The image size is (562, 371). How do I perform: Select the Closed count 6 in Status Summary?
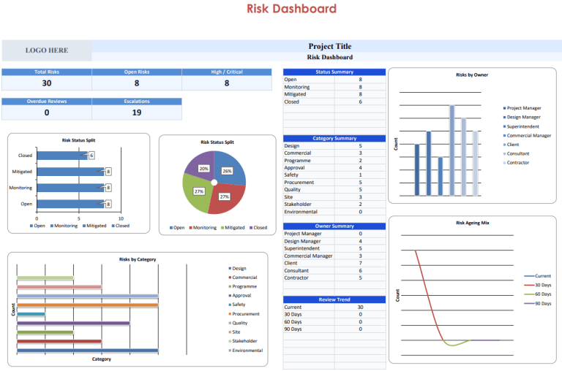tap(360, 102)
